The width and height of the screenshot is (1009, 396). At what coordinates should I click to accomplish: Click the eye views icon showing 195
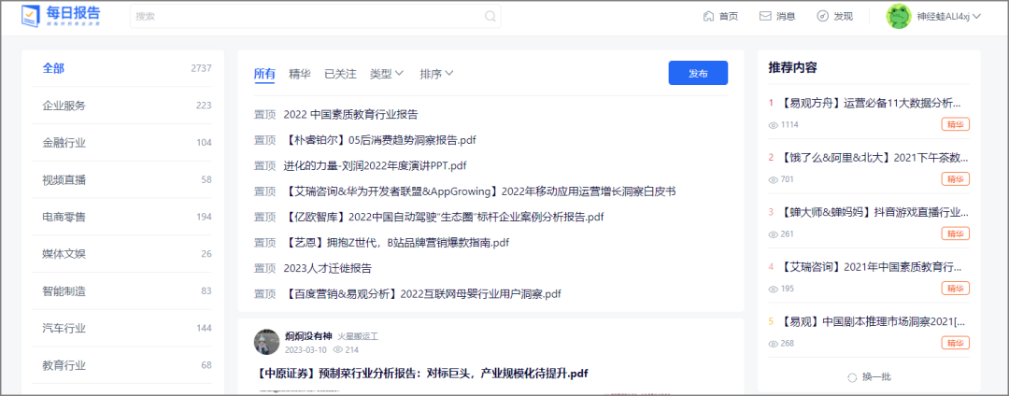(774, 289)
